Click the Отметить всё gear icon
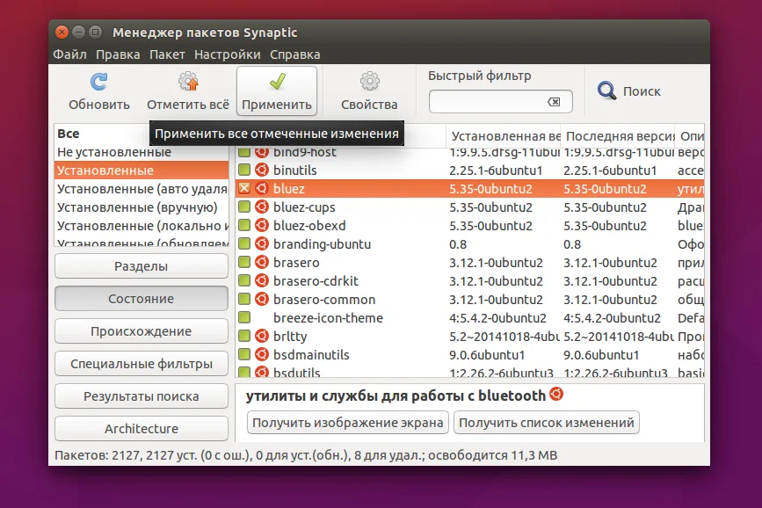 (188, 82)
